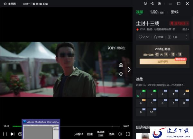Open the screen-cast icon in title bar
The height and width of the screenshot is (139, 193).
[145, 4]
